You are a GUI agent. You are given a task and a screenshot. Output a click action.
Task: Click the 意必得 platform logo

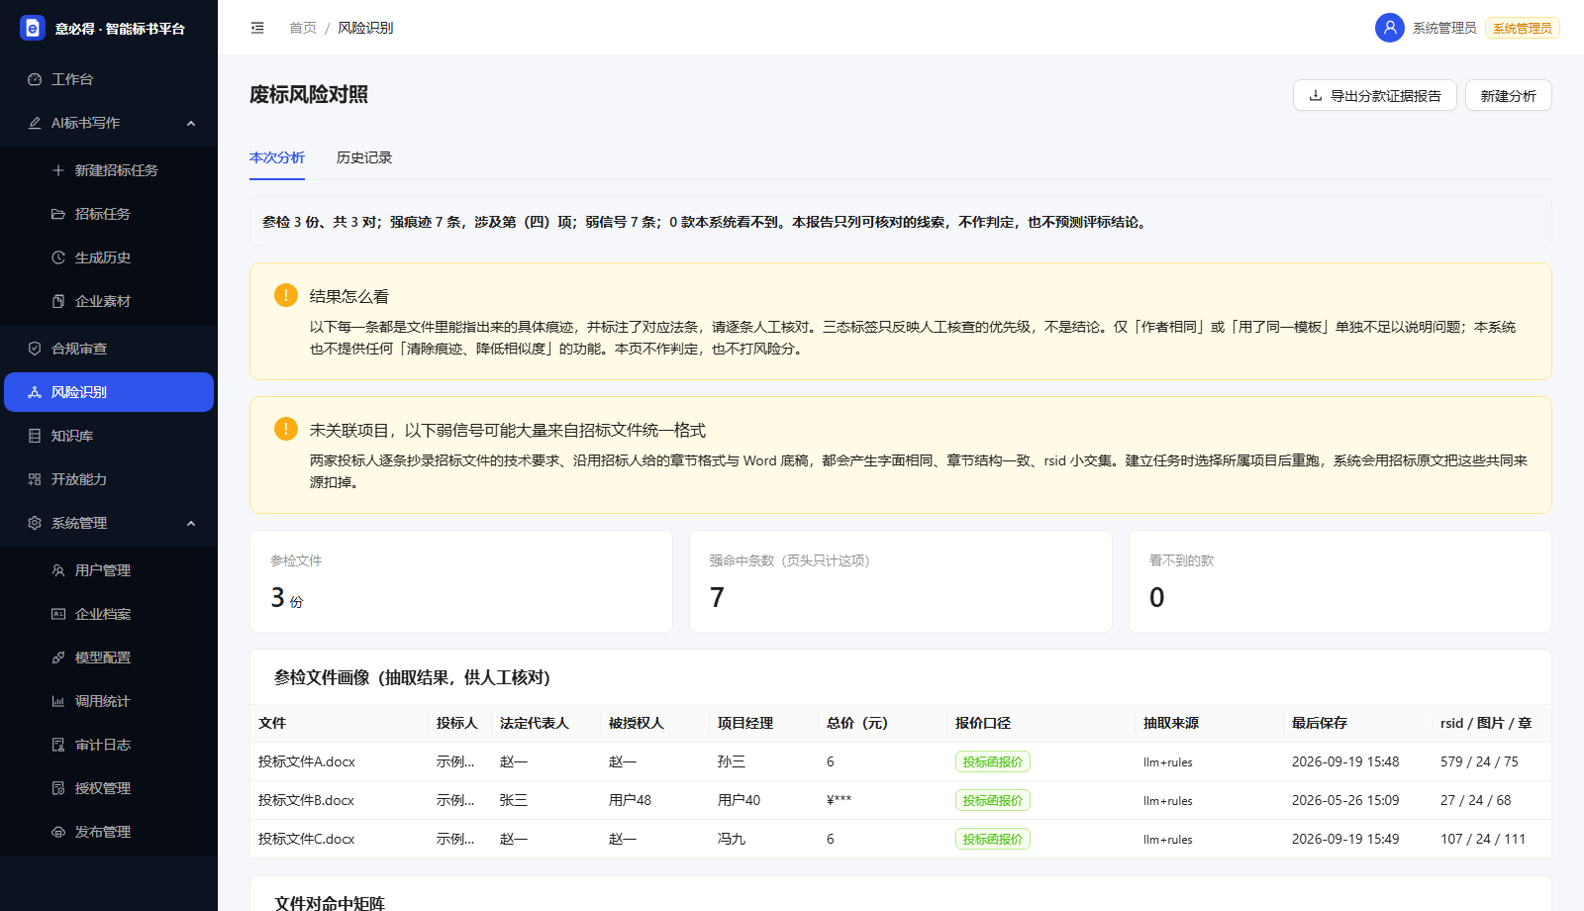(33, 28)
